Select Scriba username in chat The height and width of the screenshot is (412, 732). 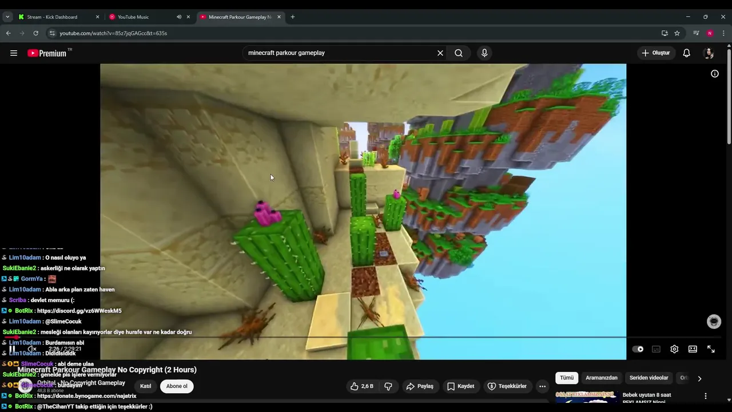[18, 300]
